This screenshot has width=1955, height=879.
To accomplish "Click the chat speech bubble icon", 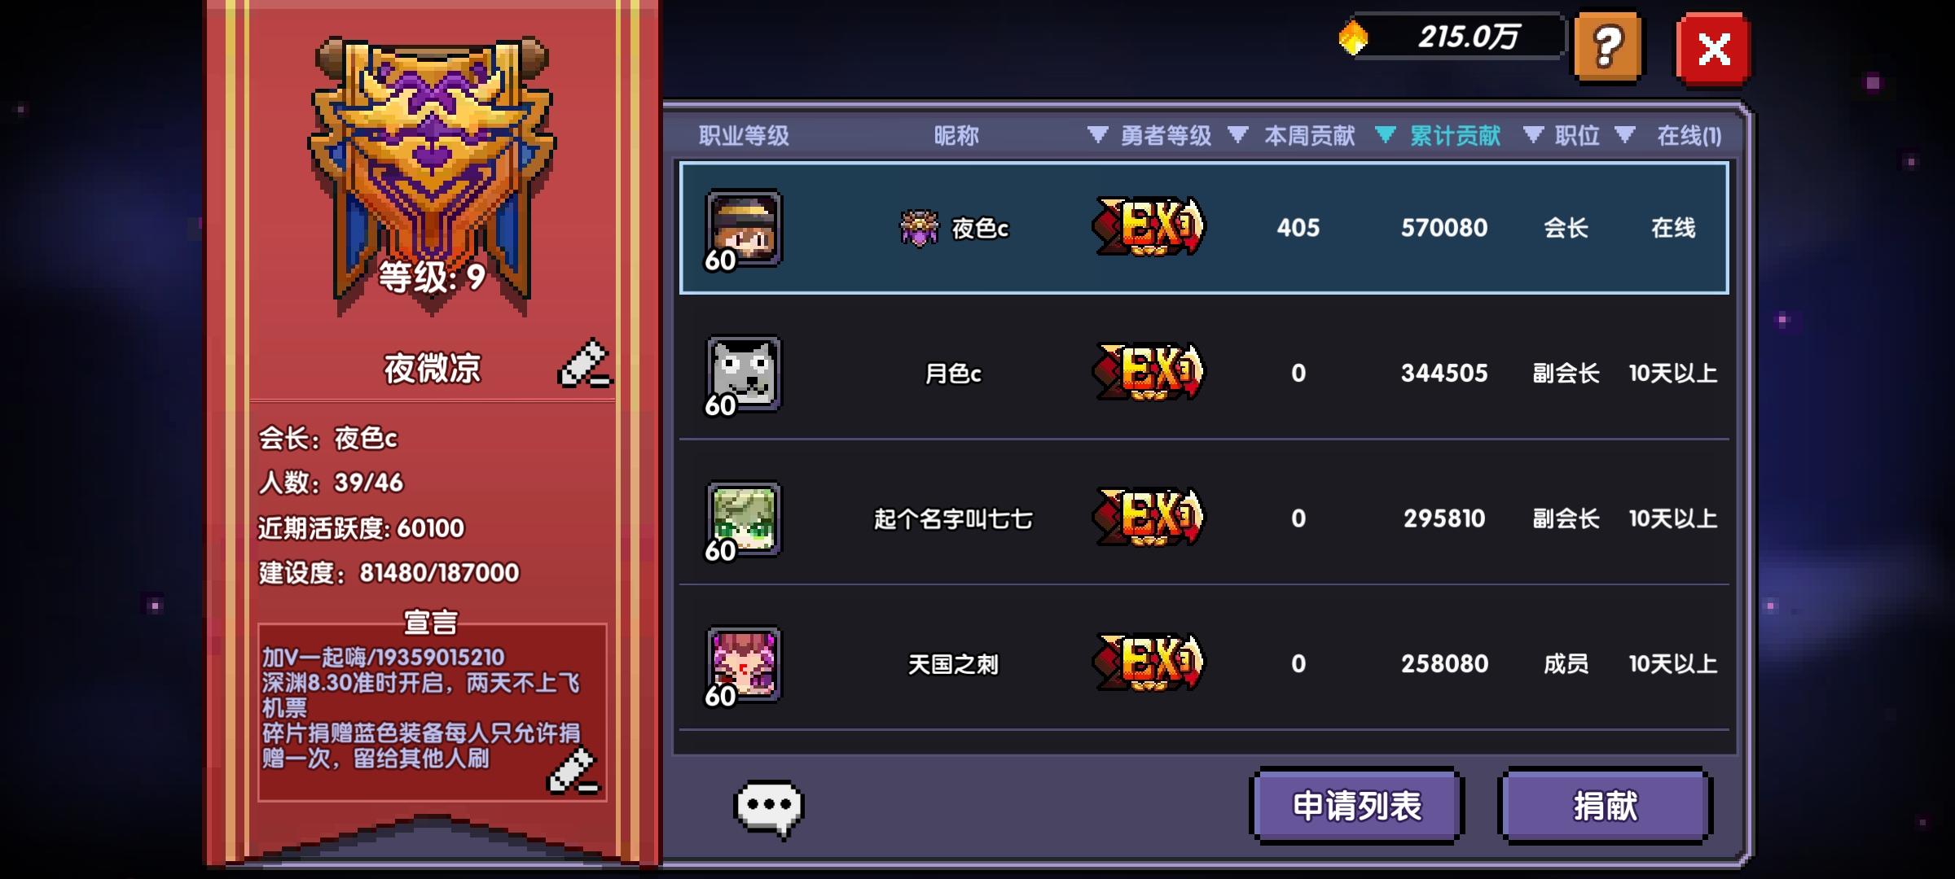I will 769,808.
